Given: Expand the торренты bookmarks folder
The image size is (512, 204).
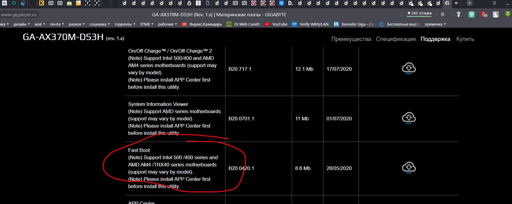Looking at the screenshot, I should pyautogui.click(x=125, y=24).
